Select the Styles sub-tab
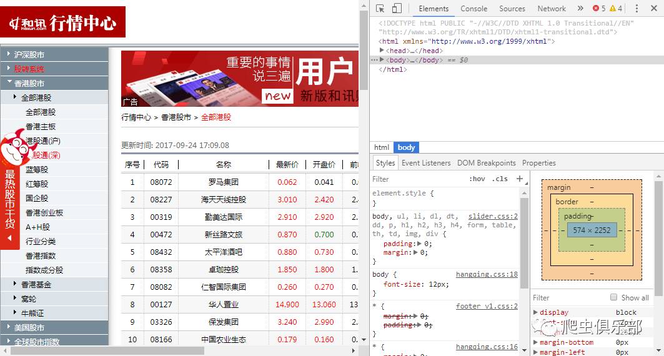Image resolution: width=664 pixels, height=356 pixels. click(x=385, y=163)
